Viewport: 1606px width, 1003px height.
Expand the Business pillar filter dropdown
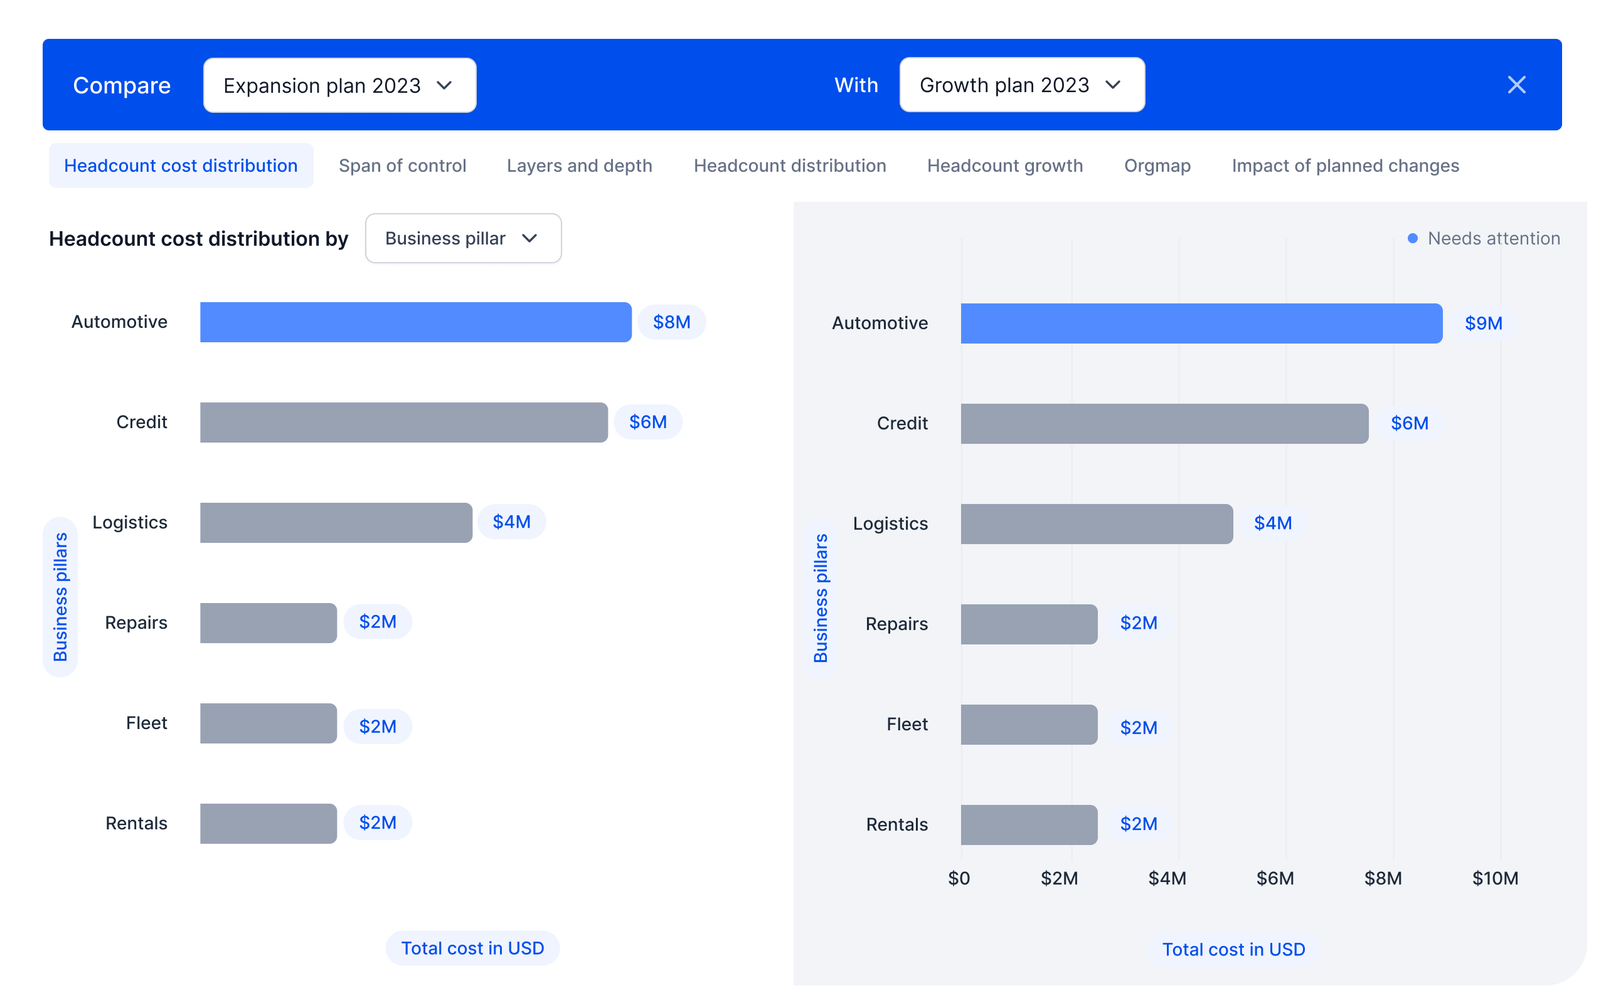click(x=461, y=237)
